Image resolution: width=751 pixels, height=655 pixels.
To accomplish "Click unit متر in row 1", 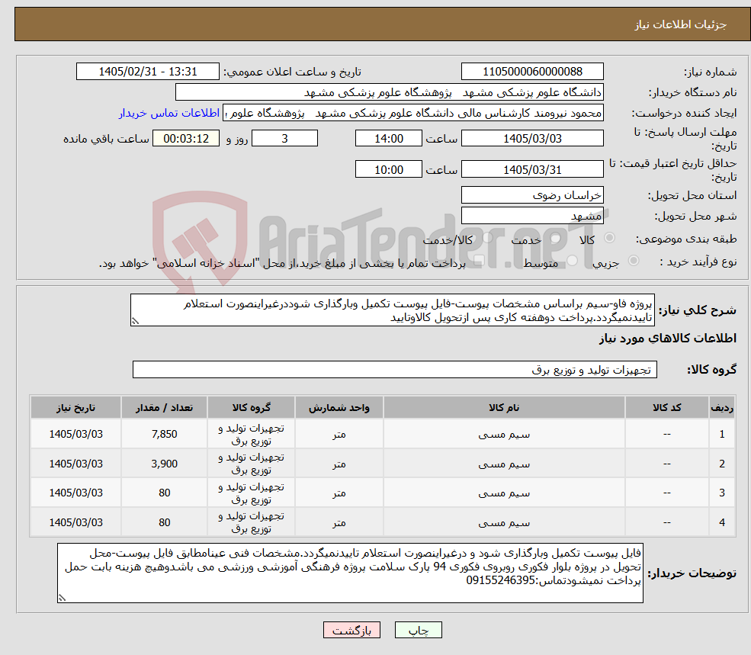I will click(339, 434).
